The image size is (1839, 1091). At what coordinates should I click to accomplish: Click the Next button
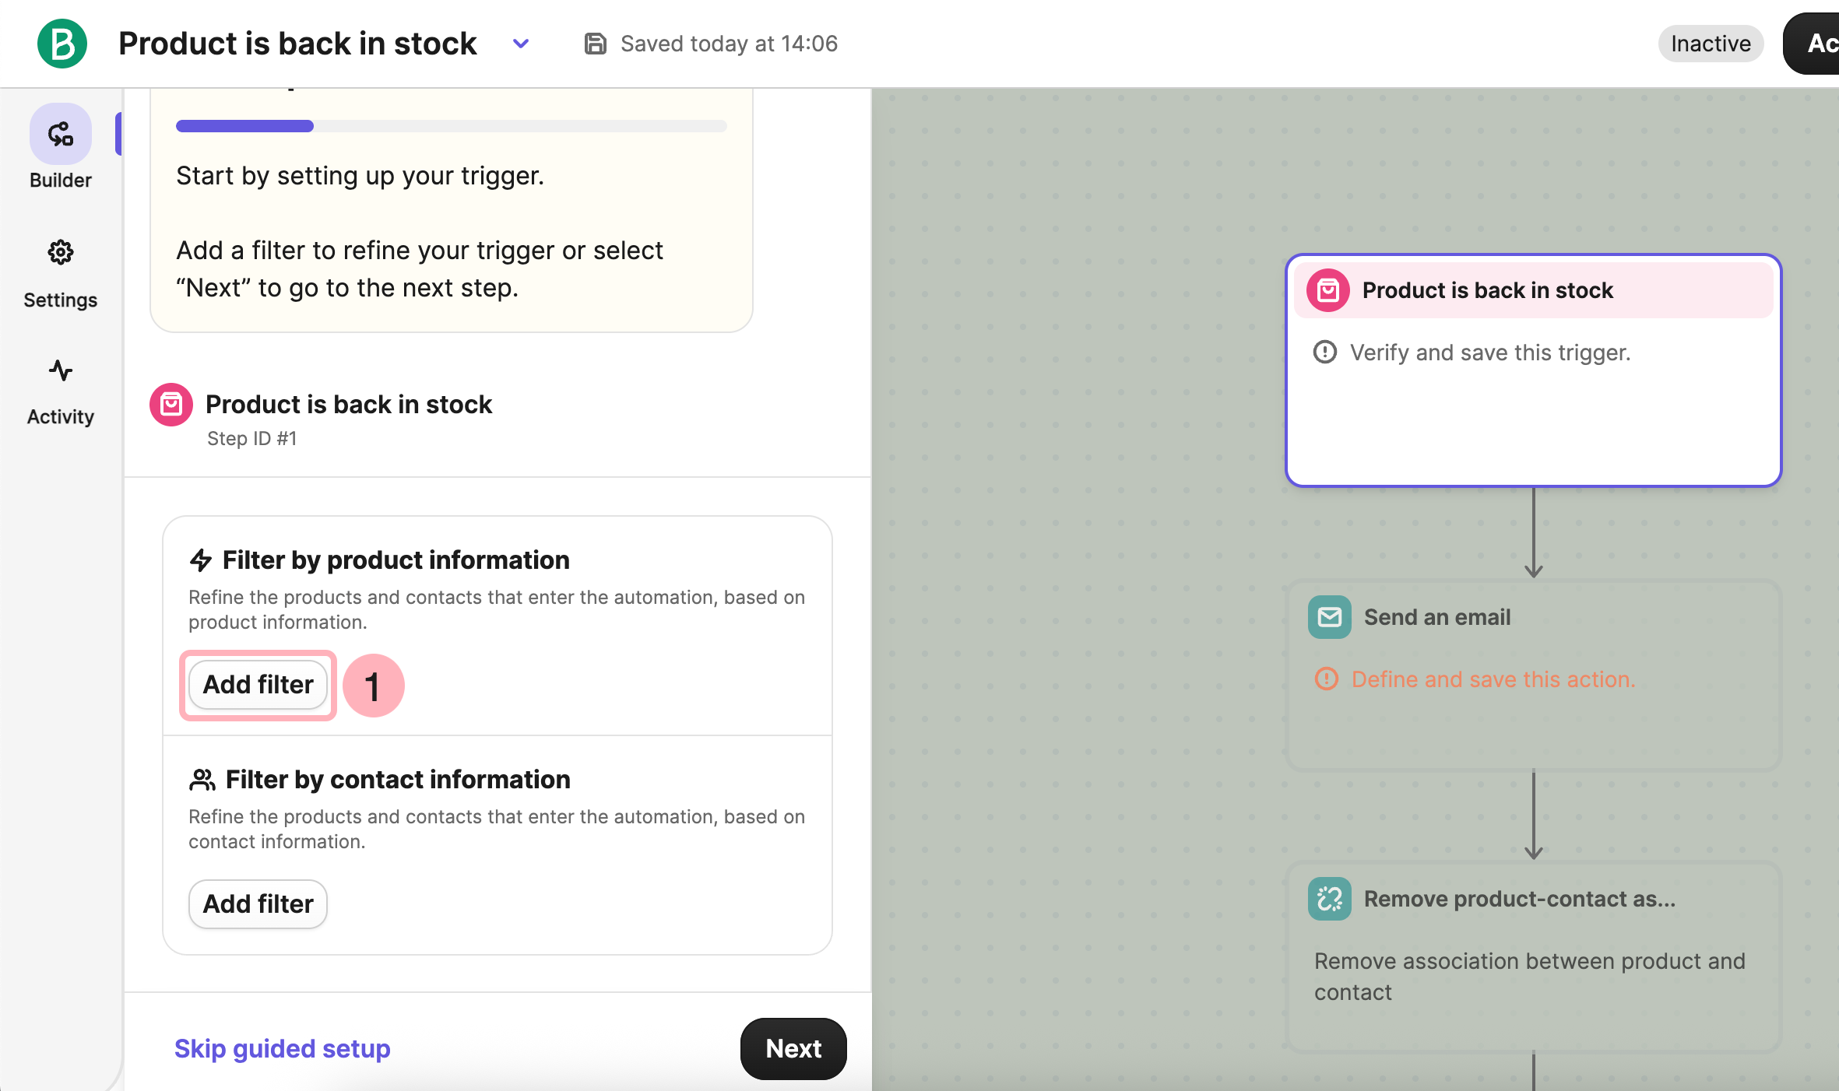(x=793, y=1048)
